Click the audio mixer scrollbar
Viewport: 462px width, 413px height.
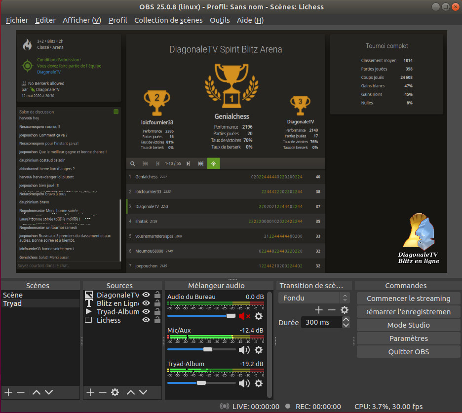pos(269,344)
